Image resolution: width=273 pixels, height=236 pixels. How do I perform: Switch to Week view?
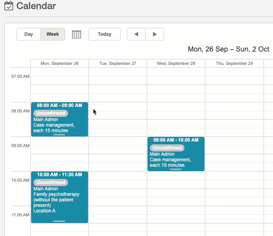click(x=53, y=34)
